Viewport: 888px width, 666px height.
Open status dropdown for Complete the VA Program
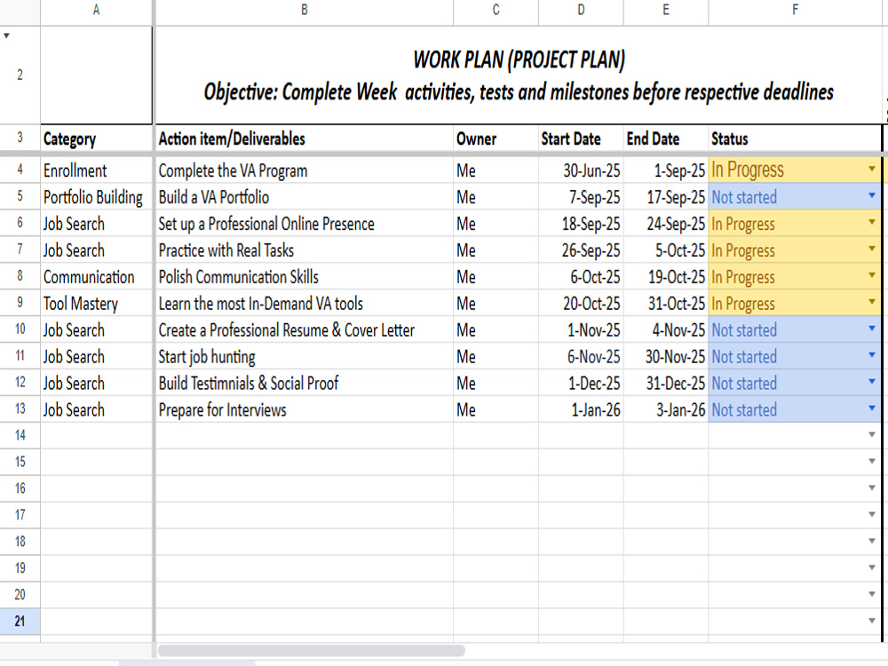(x=872, y=169)
